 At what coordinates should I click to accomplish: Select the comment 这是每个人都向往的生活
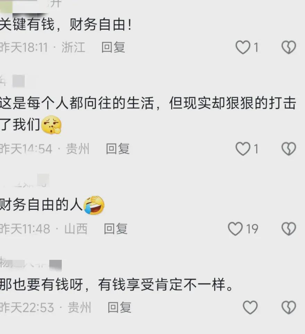tap(148, 114)
